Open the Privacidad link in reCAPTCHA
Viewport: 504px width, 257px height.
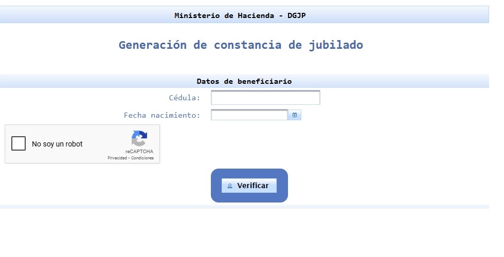(117, 158)
